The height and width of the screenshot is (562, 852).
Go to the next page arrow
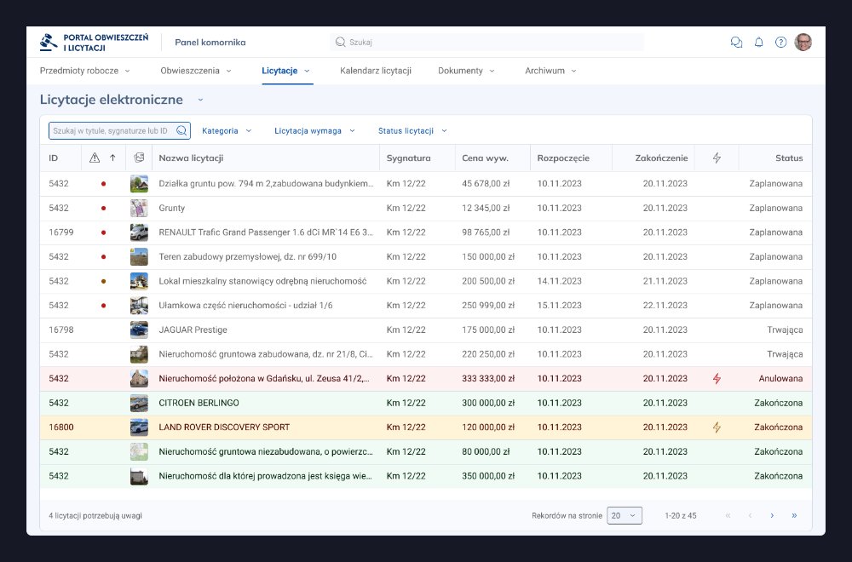pyautogui.click(x=772, y=515)
